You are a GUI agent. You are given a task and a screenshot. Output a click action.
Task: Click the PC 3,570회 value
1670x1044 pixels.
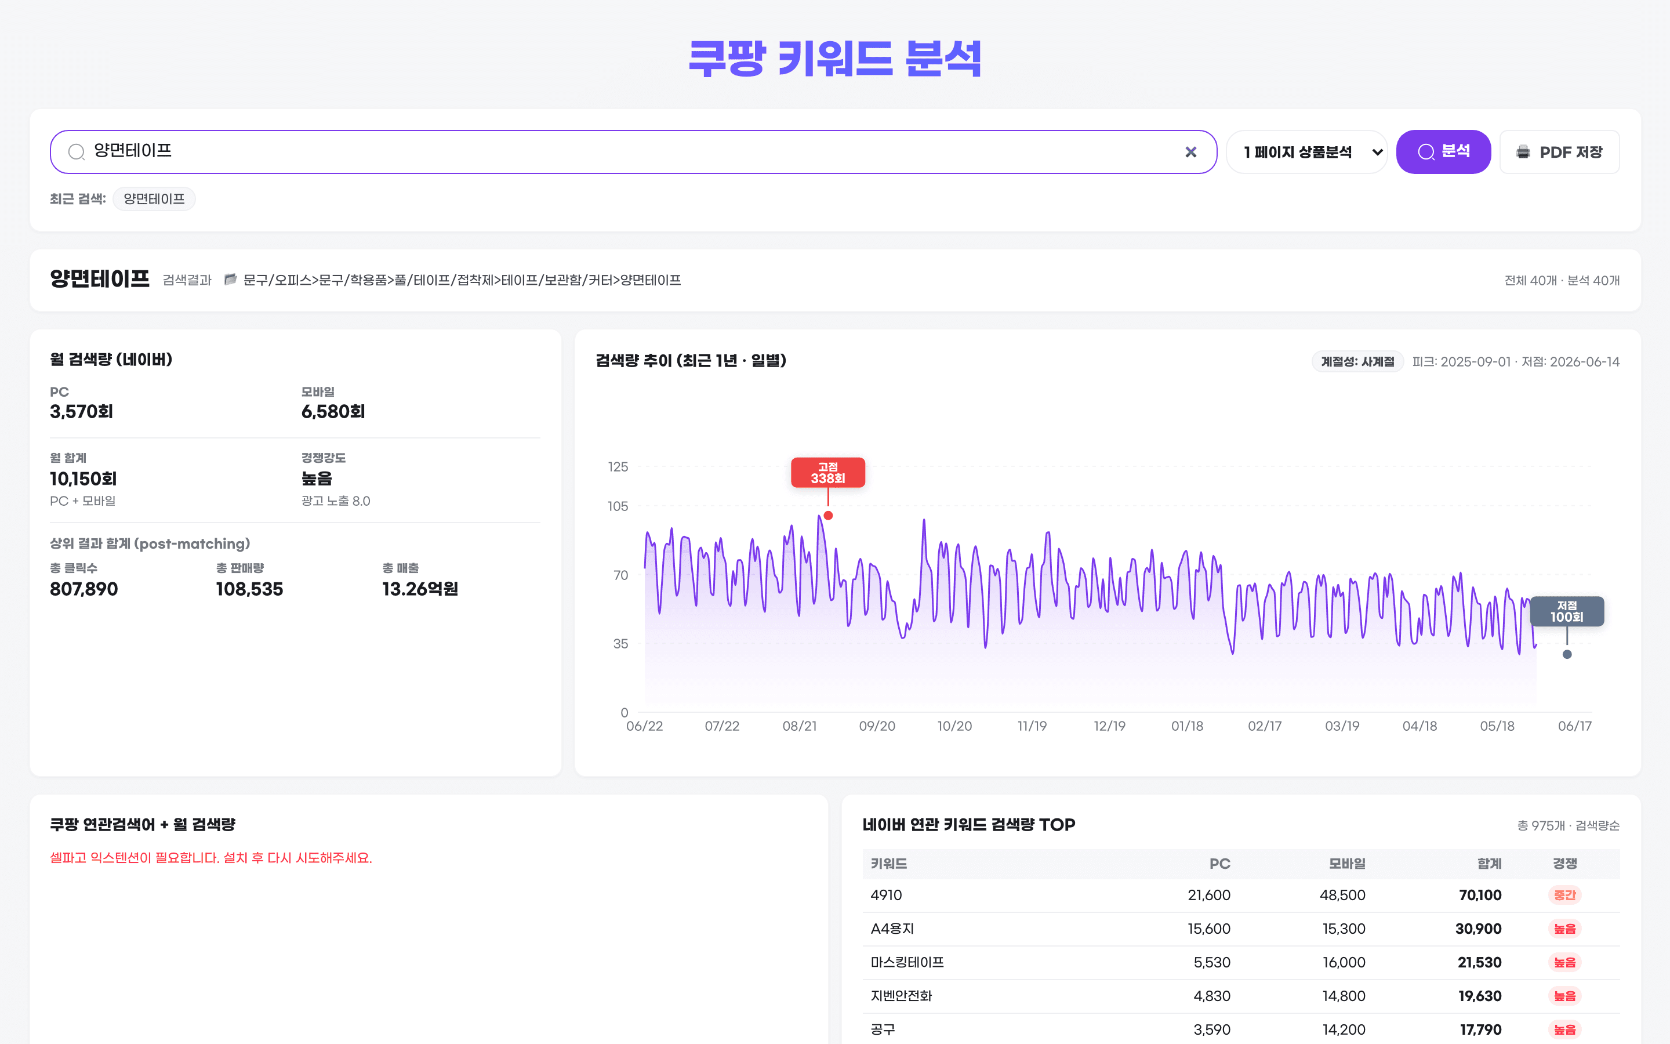[x=81, y=412]
